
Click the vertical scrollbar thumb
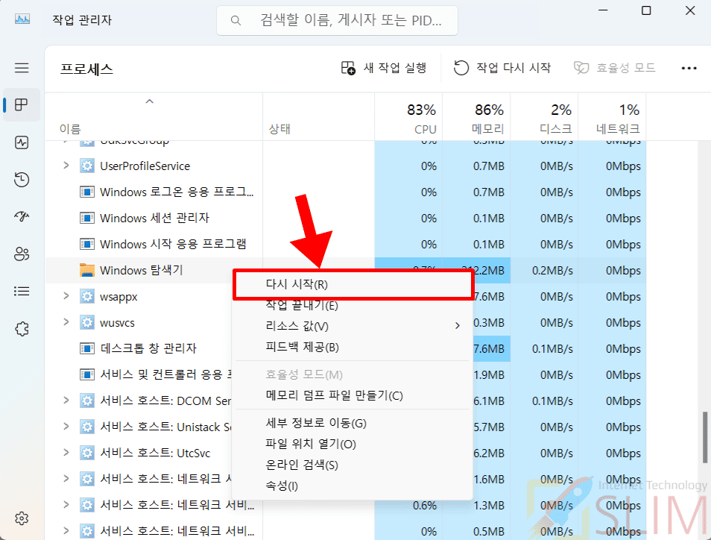click(704, 438)
